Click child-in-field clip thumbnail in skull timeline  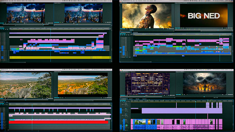tap(140, 122)
